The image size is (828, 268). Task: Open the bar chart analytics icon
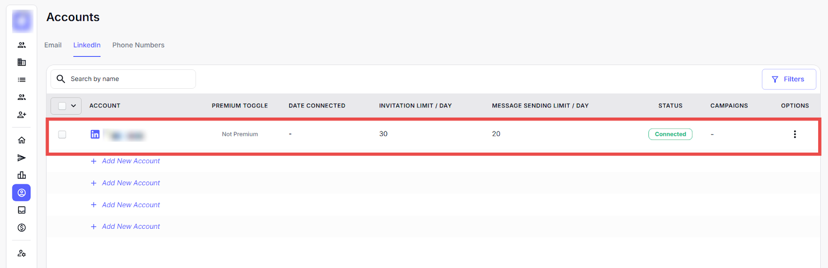tap(22, 176)
